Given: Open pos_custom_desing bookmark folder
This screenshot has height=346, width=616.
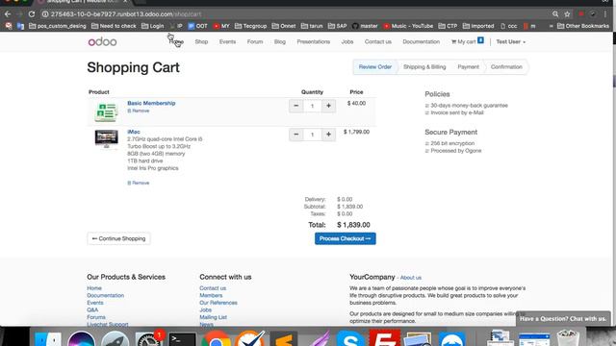Looking at the screenshot, I should tap(58, 26).
